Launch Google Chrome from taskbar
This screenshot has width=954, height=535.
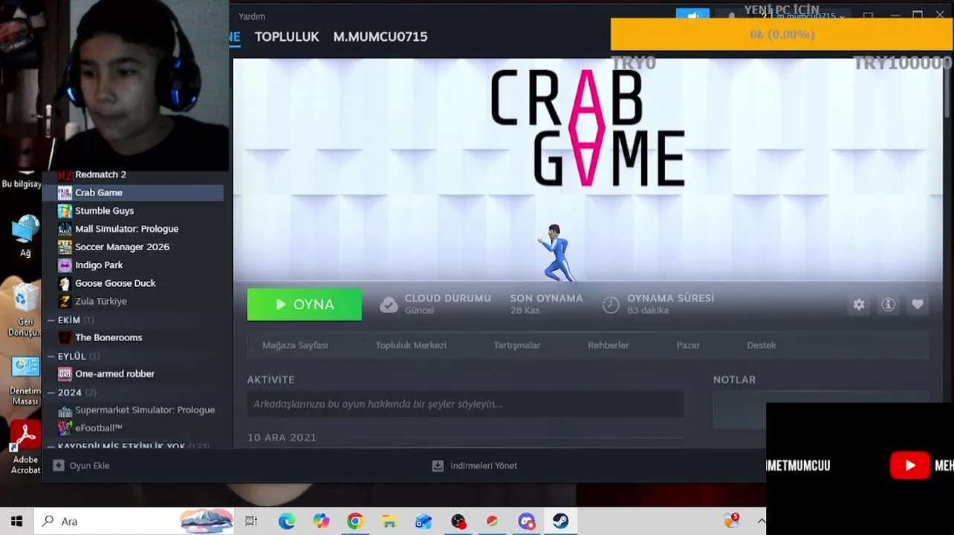(x=355, y=521)
